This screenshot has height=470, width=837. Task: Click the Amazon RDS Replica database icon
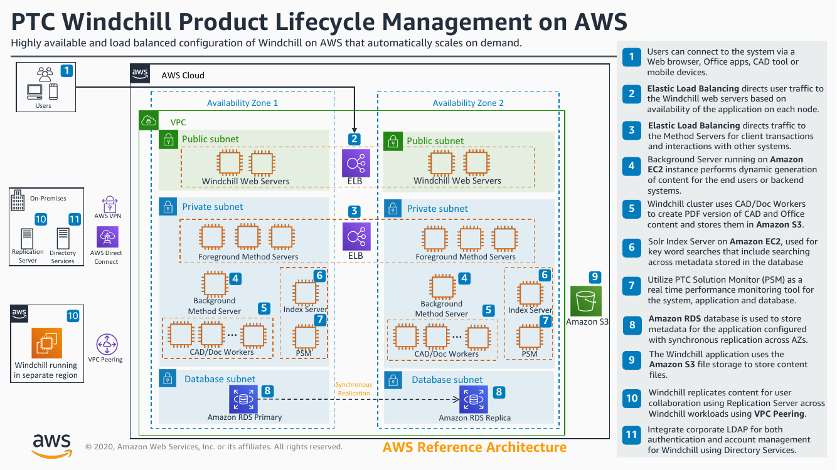coord(474,400)
